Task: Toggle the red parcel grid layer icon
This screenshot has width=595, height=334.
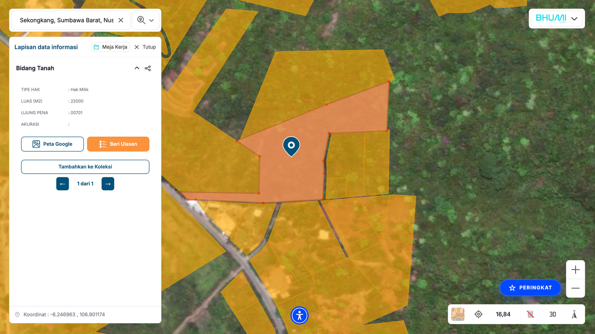Action: (530, 314)
